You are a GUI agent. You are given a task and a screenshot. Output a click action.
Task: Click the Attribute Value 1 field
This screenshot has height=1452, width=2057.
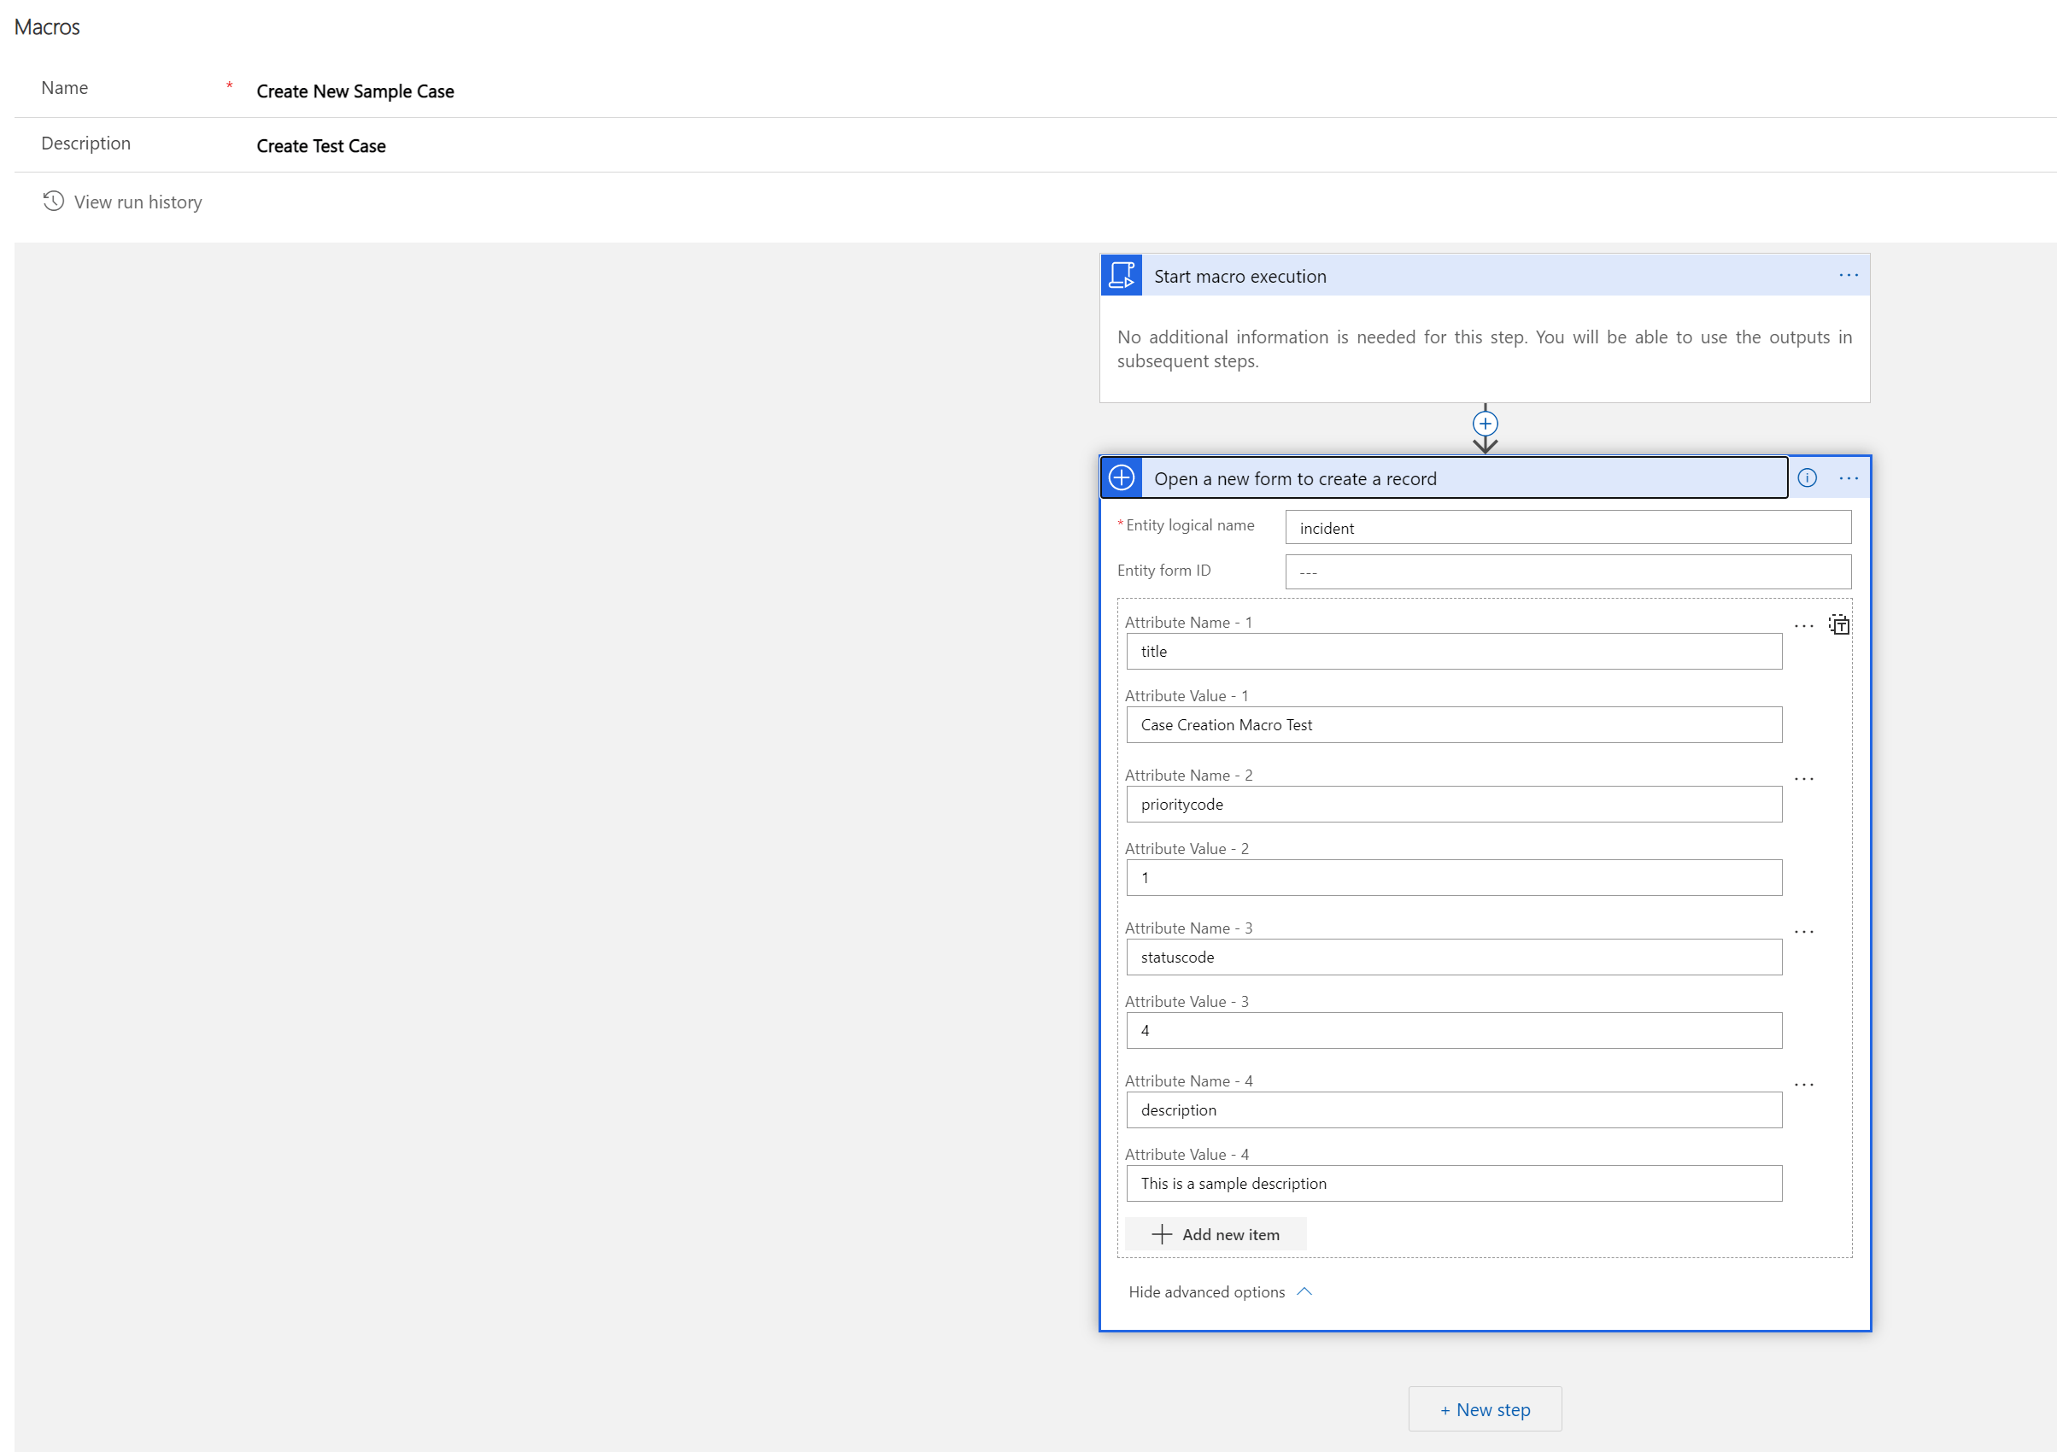[x=1453, y=724]
